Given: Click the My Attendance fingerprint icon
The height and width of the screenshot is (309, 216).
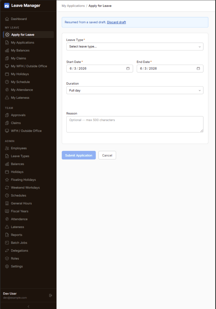Looking at the screenshot, I should point(7,90).
